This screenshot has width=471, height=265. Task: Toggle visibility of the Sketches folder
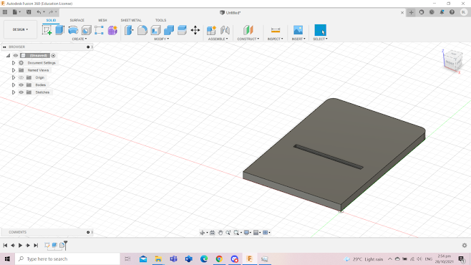21,92
